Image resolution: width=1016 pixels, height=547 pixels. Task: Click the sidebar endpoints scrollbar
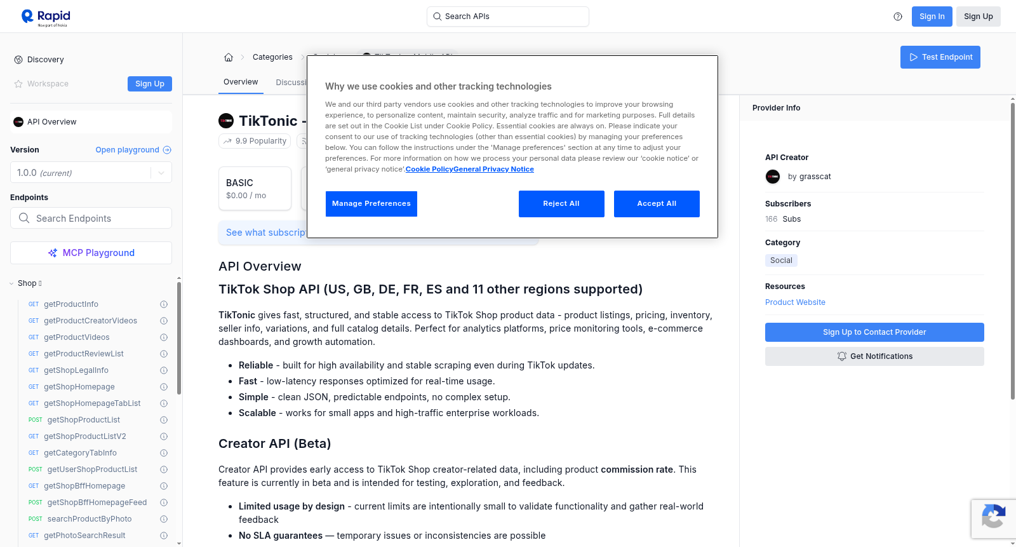point(179,338)
